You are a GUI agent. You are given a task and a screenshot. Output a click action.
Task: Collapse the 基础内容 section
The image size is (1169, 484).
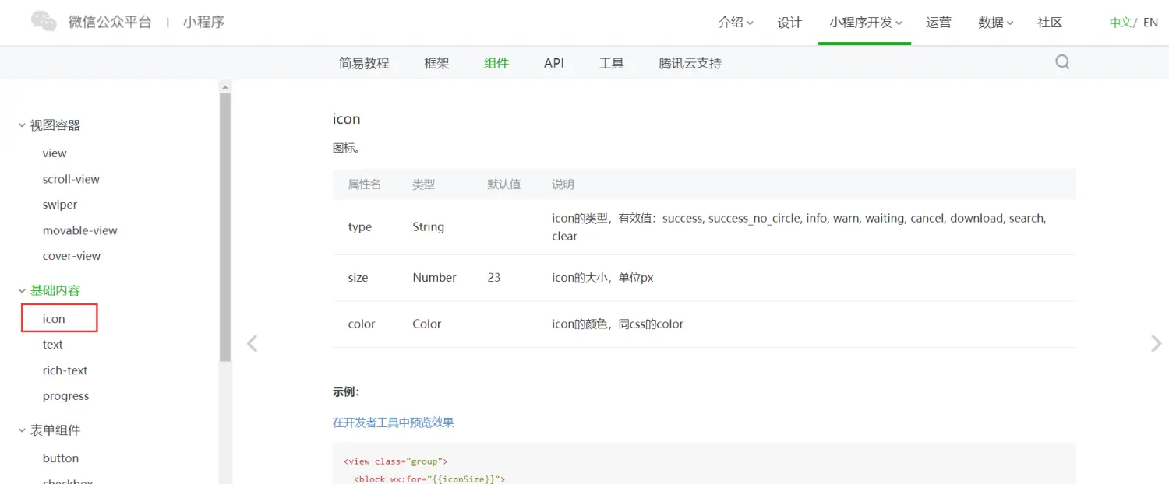(x=22, y=290)
